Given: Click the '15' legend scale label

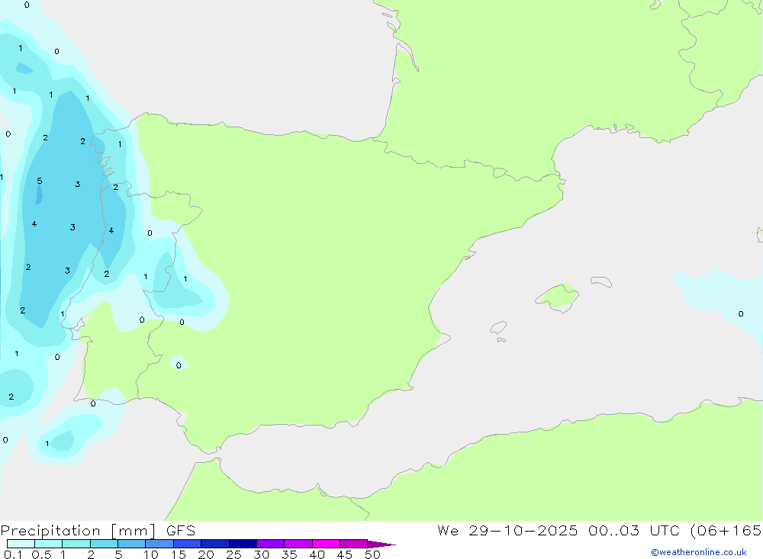Looking at the screenshot, I should point(179,554).
